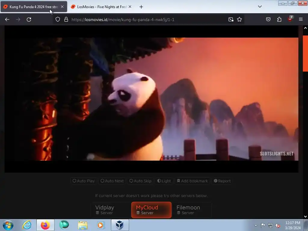Select the Filemoon server
Viewport: 308px width, 231px height.
coord(192,210)
